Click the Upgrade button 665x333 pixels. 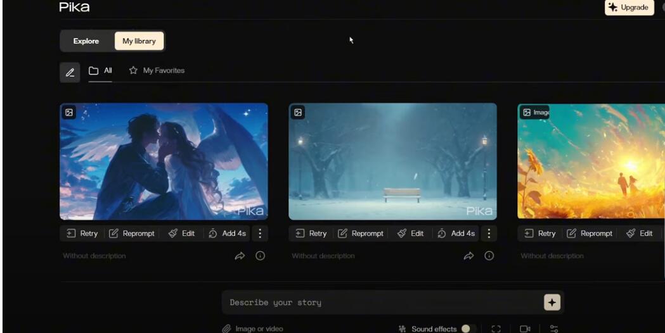pyautogui.click(x=629, y=8)
